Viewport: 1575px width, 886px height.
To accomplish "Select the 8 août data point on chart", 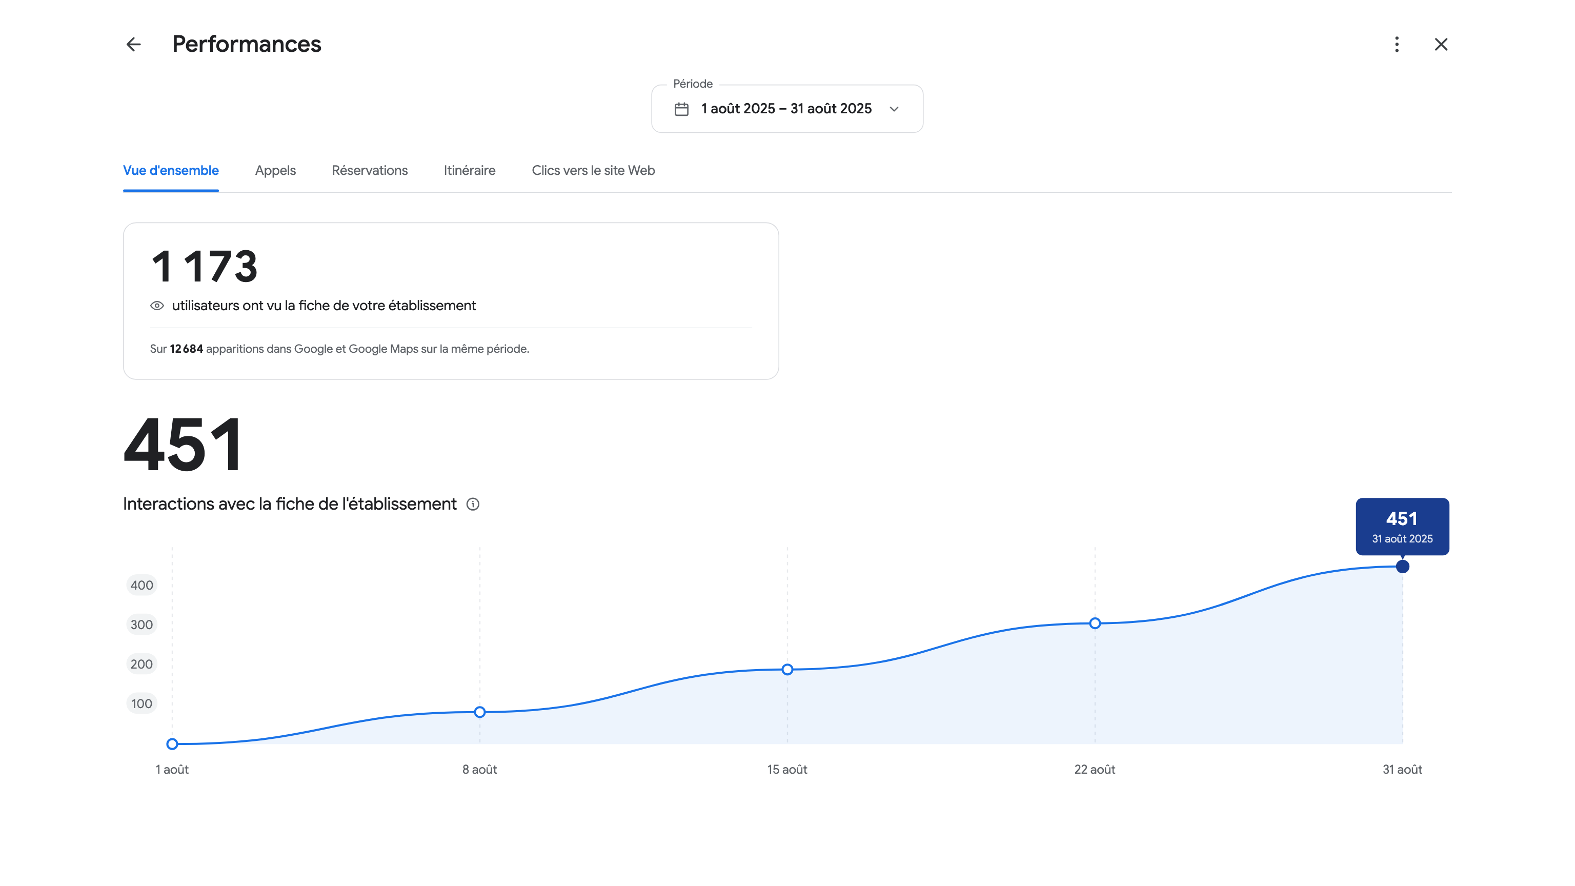I will click(x=480, y=712).
